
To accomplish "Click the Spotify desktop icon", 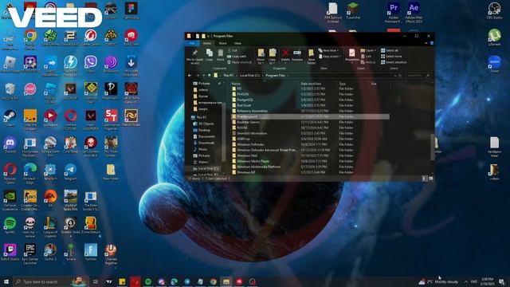I will point(10,226).
